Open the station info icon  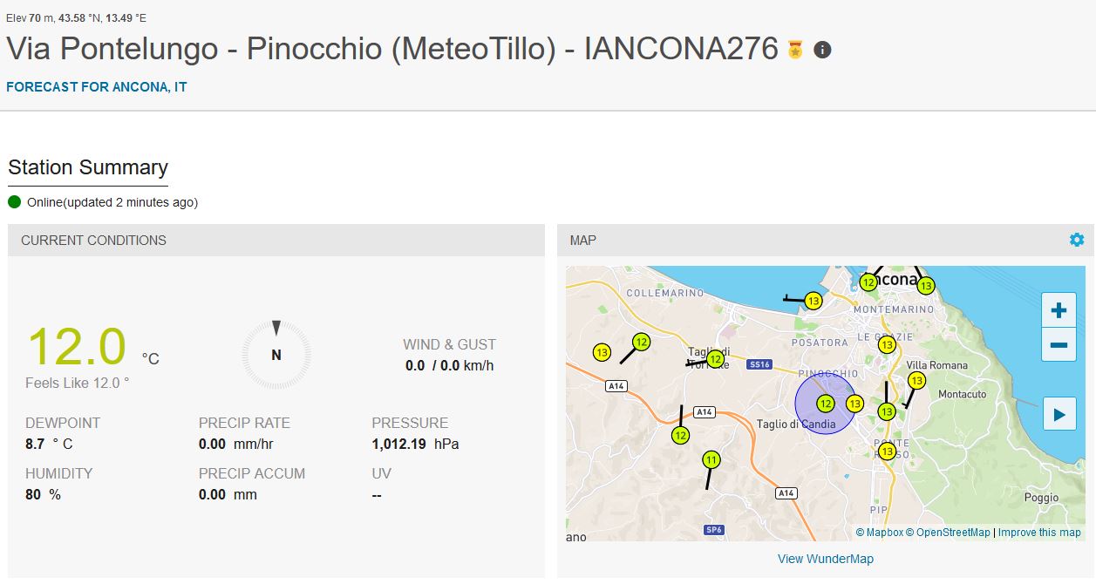pos(822,50)
